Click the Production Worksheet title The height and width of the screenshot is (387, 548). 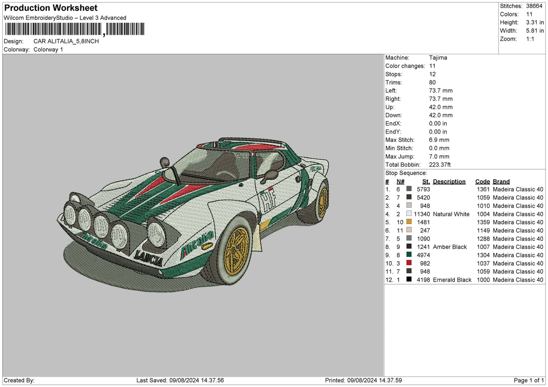point(51,8)
